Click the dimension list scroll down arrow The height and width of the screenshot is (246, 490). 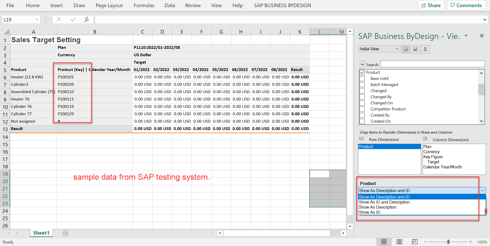[x=481, y=121]
